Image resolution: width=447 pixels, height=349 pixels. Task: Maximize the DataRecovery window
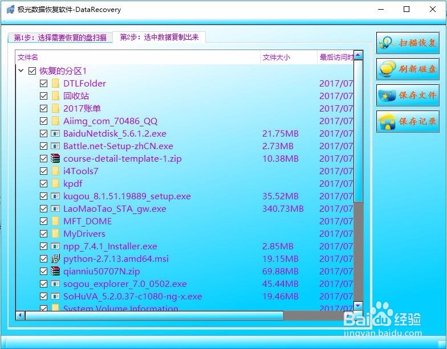pos(407,9)
